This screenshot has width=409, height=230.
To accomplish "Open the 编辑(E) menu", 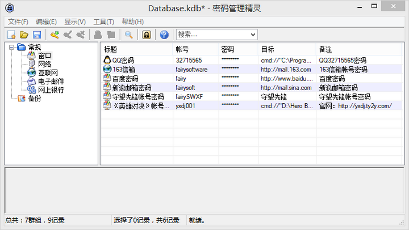I will tap(46, 22).
